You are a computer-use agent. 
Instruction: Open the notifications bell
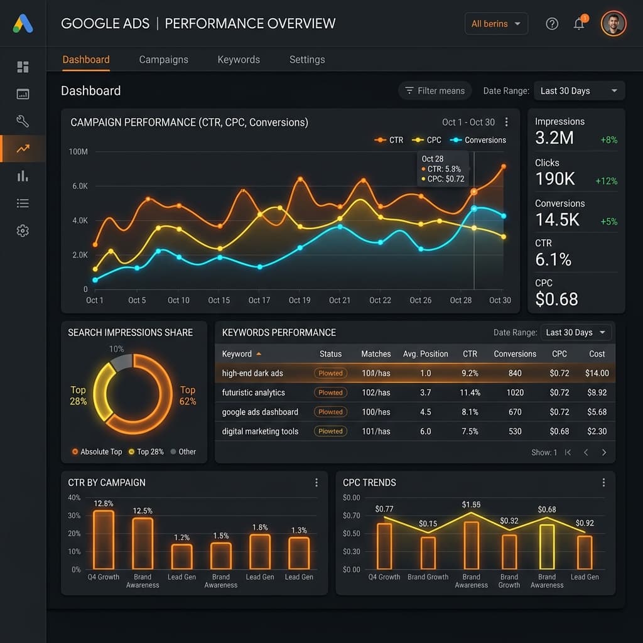coord(579,23)
